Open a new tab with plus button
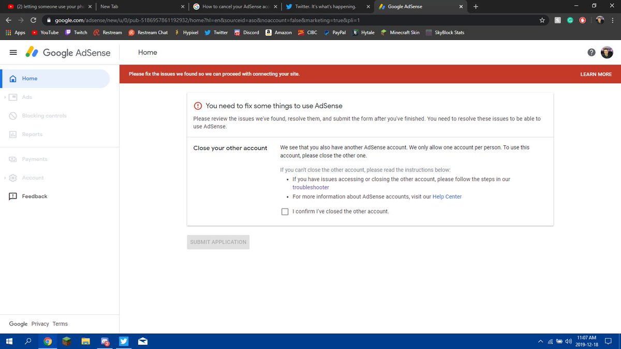This screenshot has height=349, width=621. click(x=476, y=7)
